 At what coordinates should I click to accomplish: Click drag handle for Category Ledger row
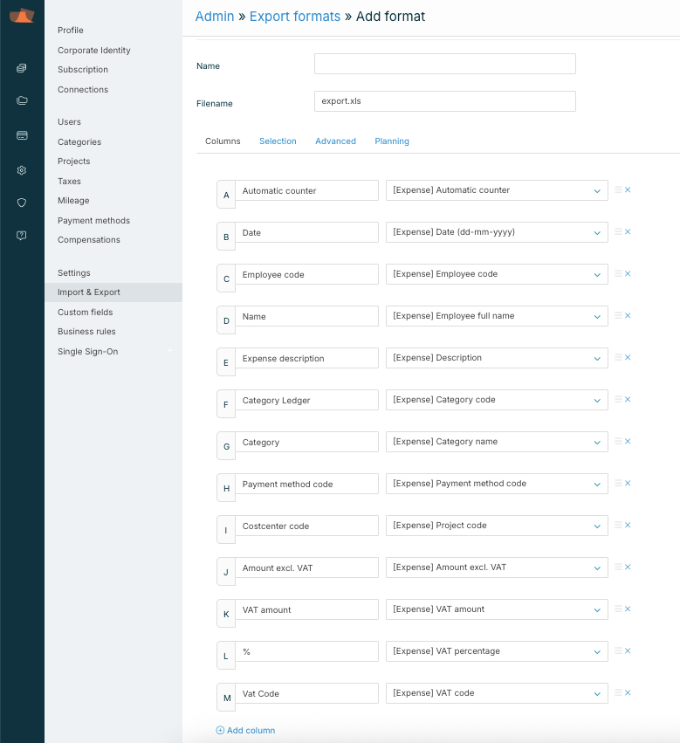[618, 400]
